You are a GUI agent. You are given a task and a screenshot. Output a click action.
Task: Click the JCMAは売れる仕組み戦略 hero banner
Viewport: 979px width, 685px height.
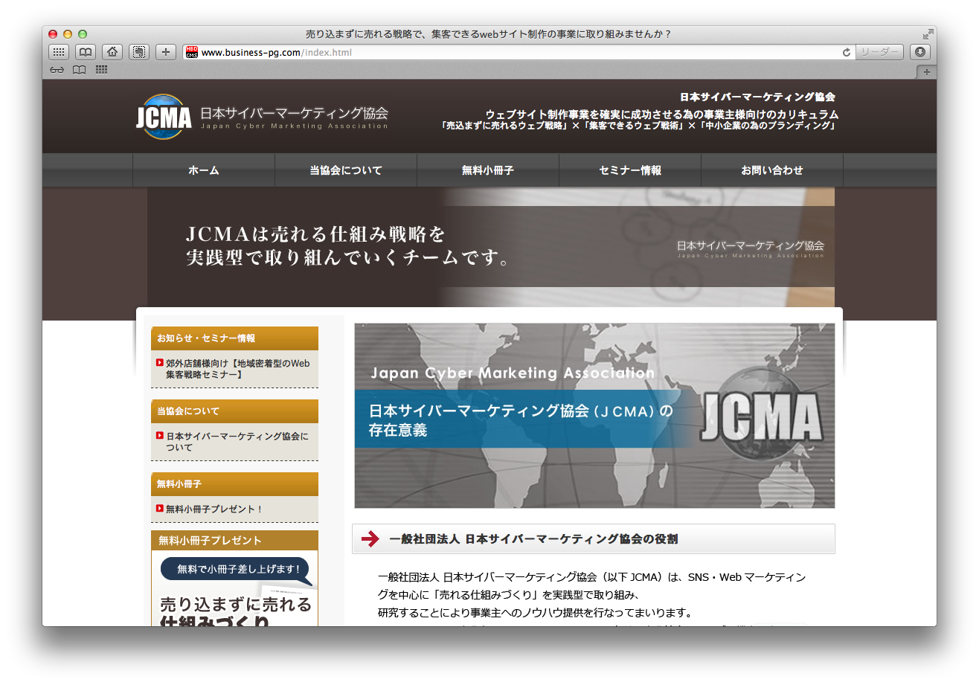[491, 247]
